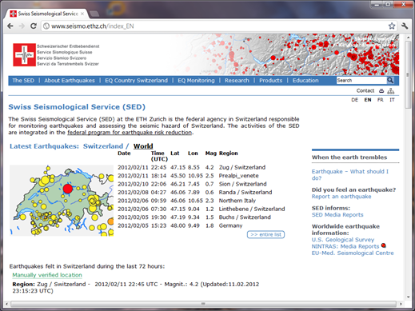Click the Region column header
Screen dimensions: 415x311
click(x=229, y=154)
